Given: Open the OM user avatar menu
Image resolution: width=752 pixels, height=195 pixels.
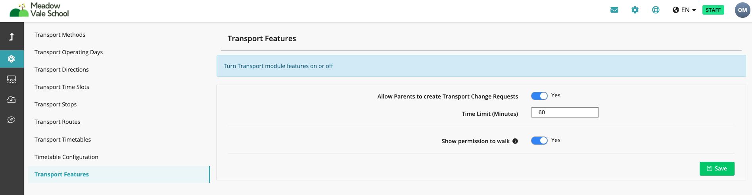Looking at the screenshot, I should coord(742,10).
